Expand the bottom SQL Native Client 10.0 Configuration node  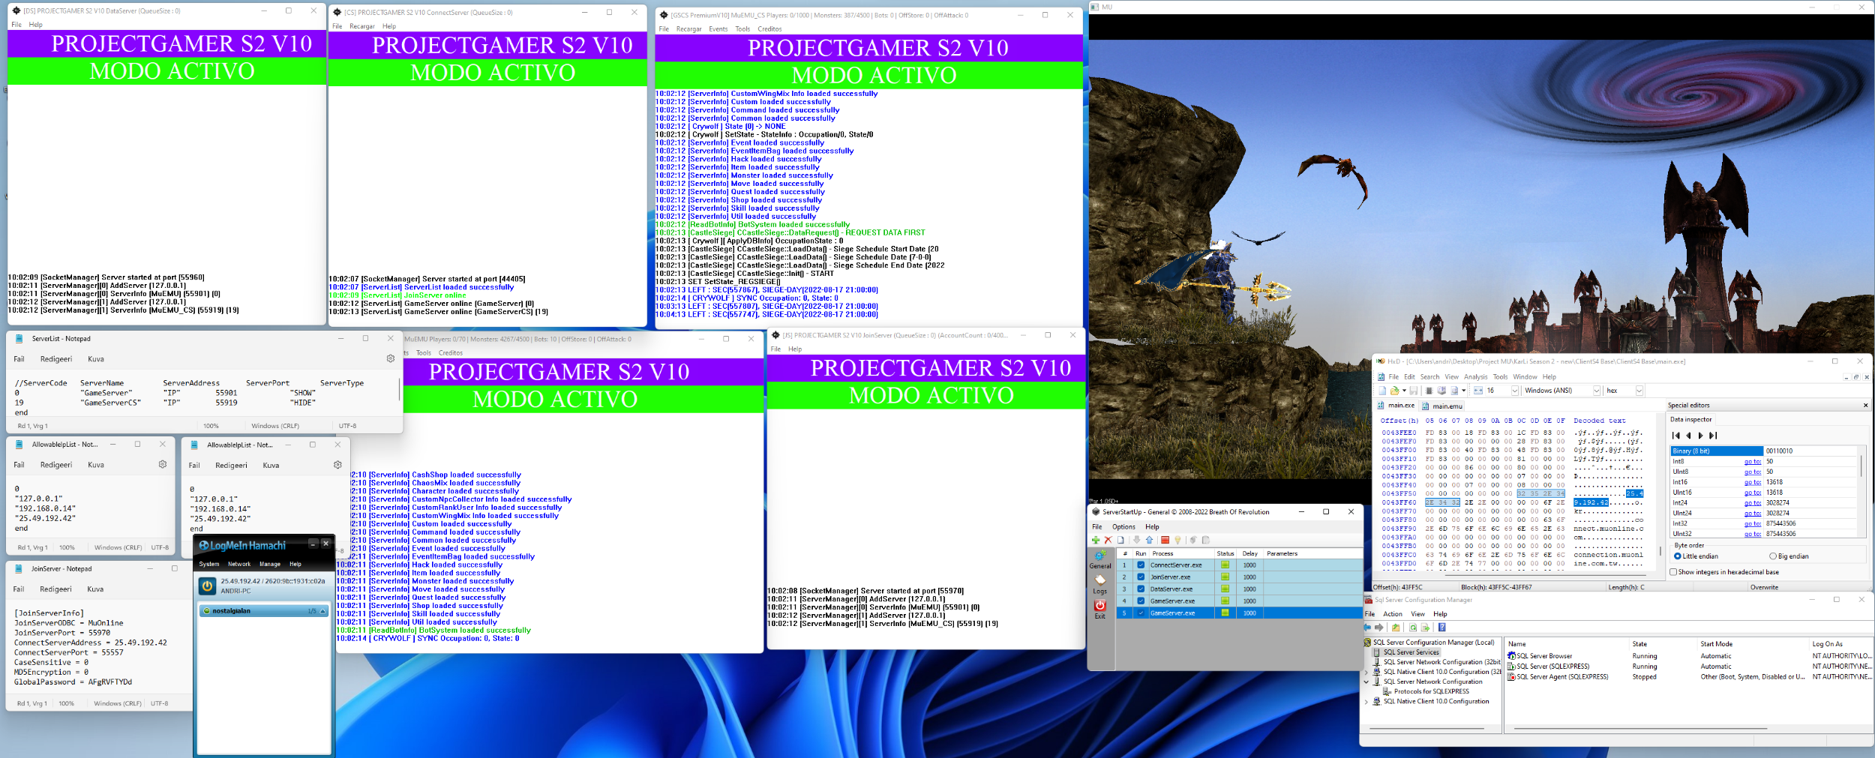click(1366, 702)
